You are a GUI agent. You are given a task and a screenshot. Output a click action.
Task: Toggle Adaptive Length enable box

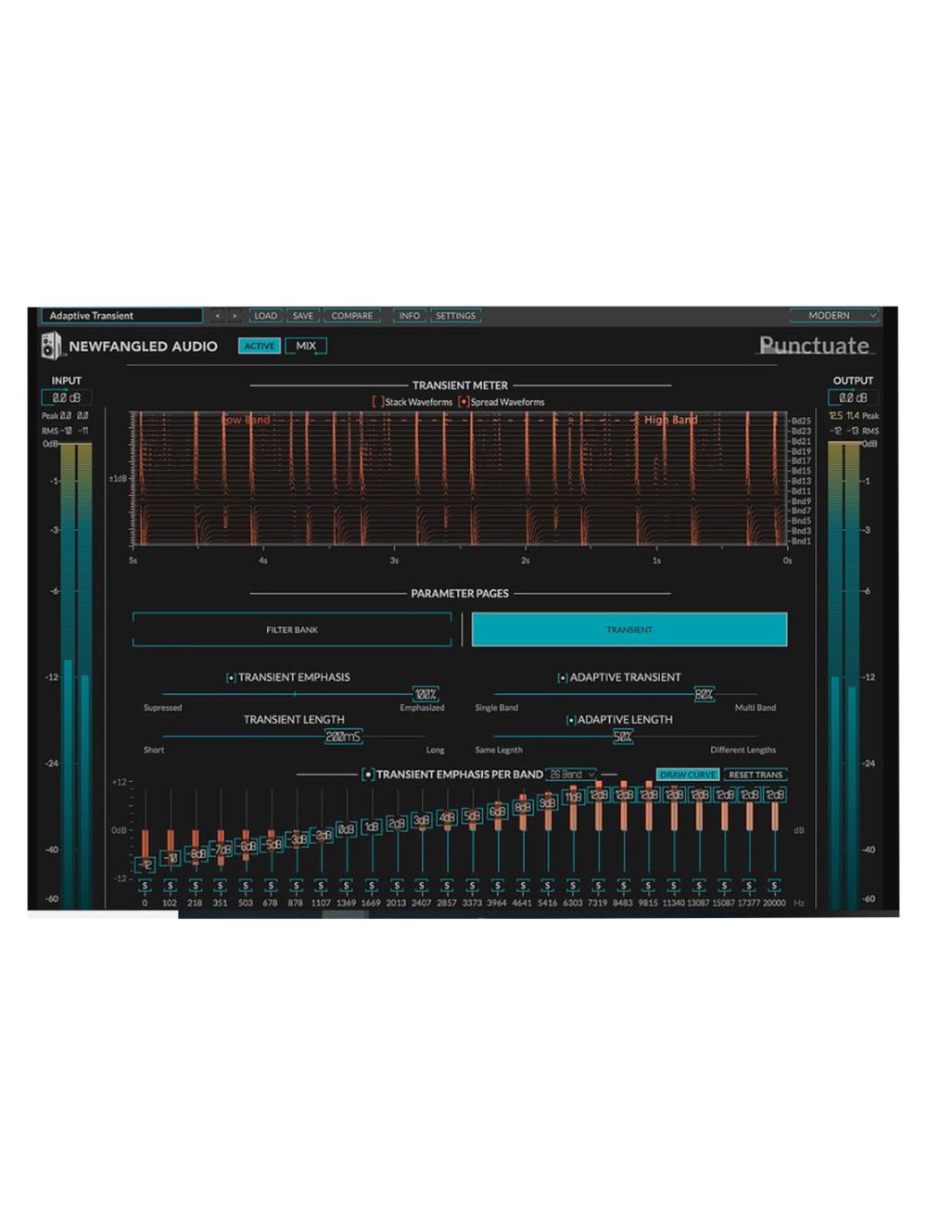(x=571, y=720)
